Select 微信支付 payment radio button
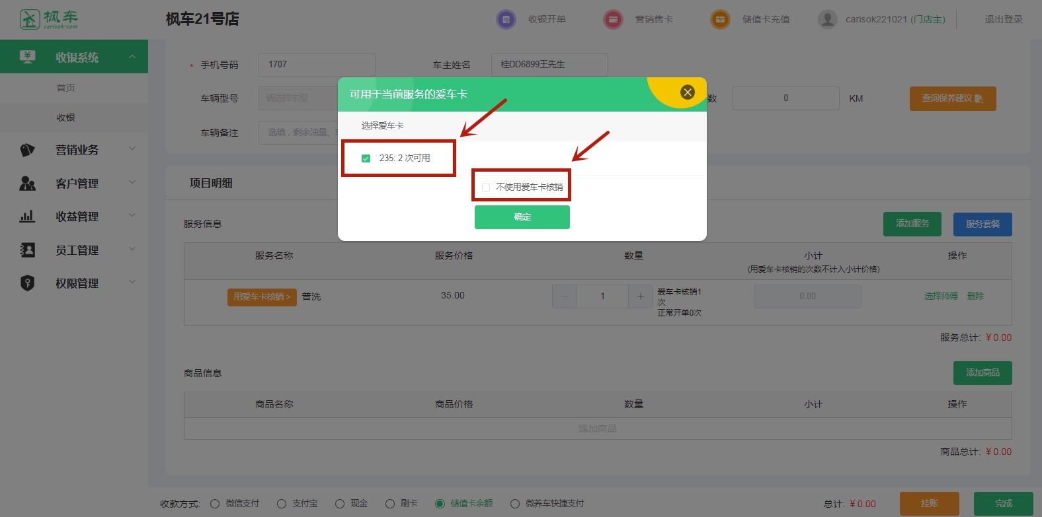 click(x=215, y=504)
